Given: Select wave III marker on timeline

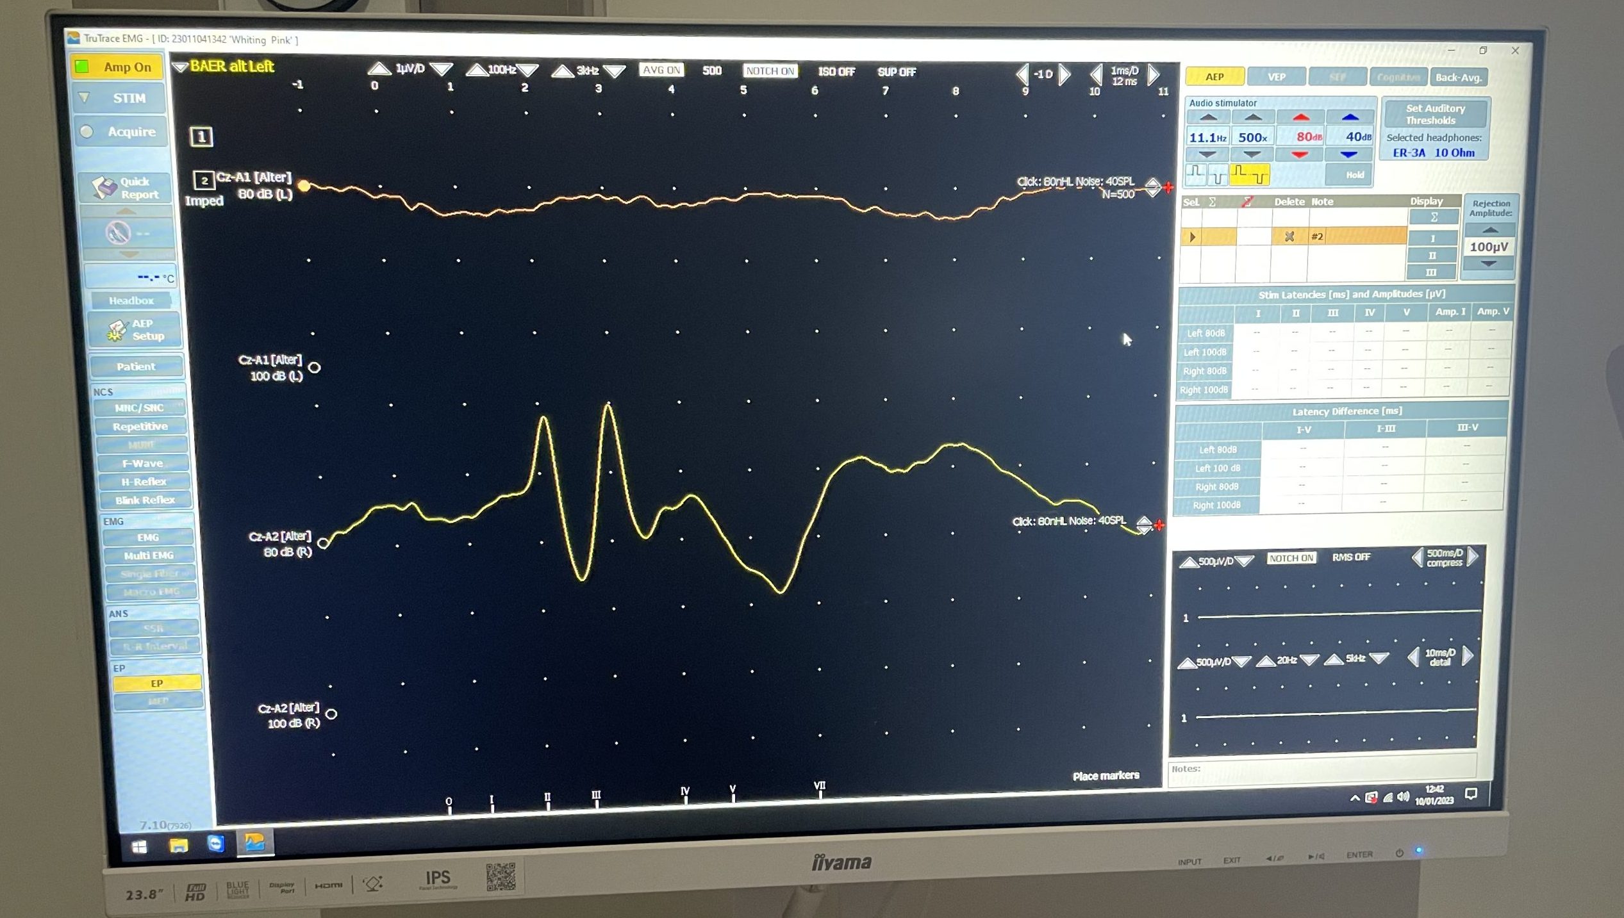Looking at the screenshot, I should coord(596,799).
